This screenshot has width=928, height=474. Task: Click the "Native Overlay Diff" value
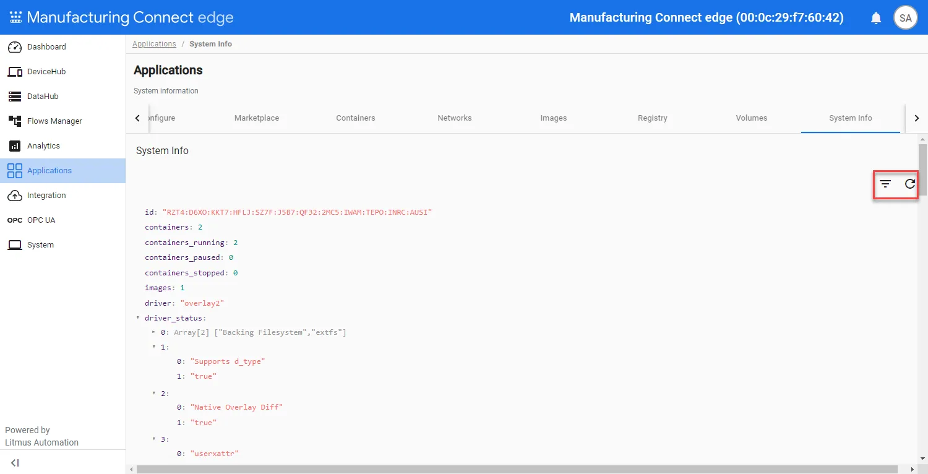click(236, 407)
